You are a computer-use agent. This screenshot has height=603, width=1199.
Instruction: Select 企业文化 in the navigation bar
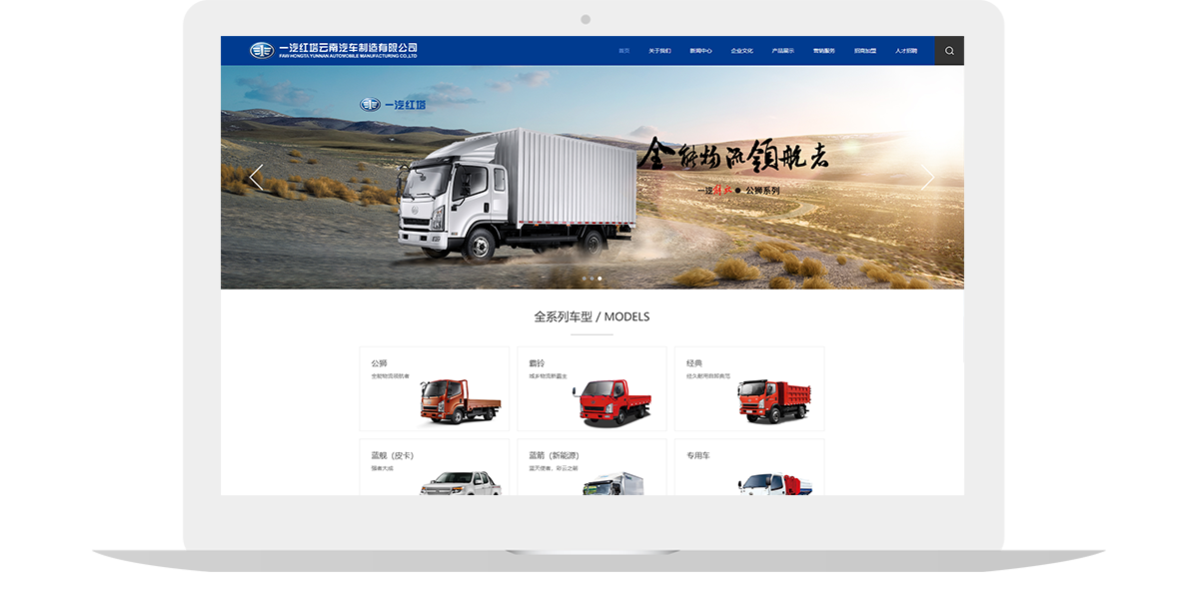tap(742, 50)
